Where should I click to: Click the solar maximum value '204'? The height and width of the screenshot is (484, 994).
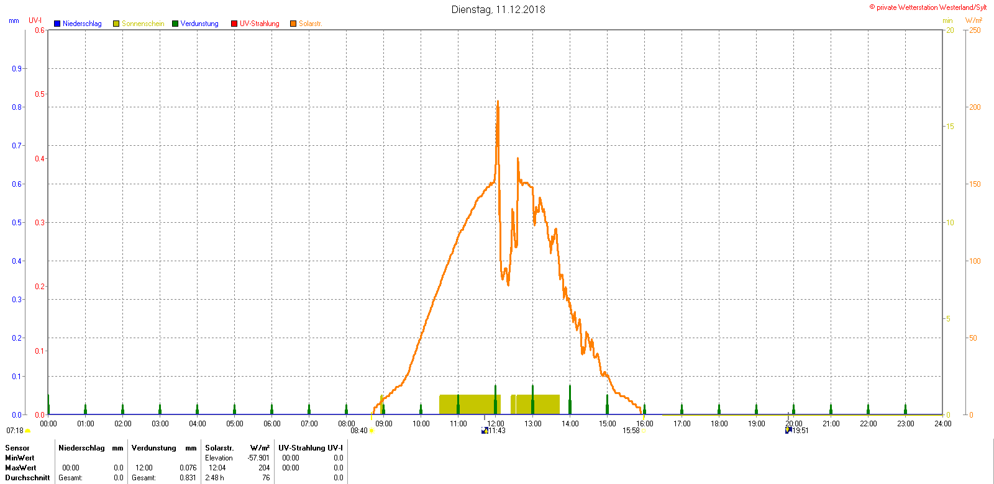tap(264, 468)
